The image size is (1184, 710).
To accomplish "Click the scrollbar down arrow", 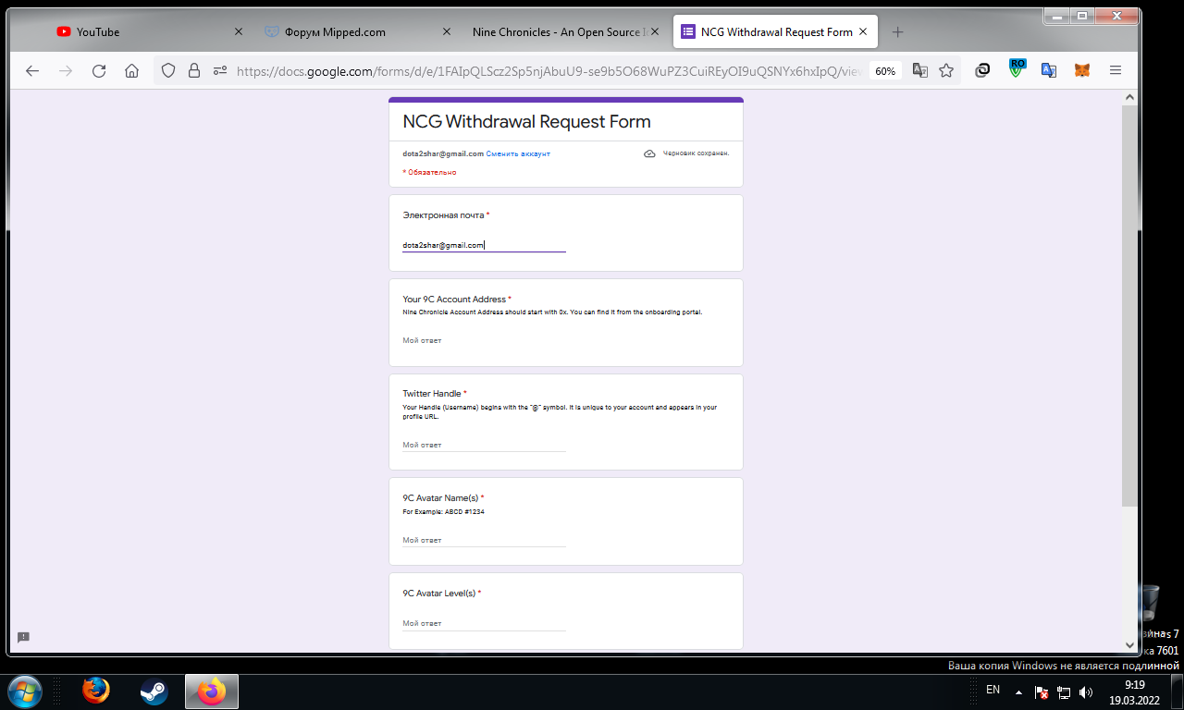I will 1129,645.
